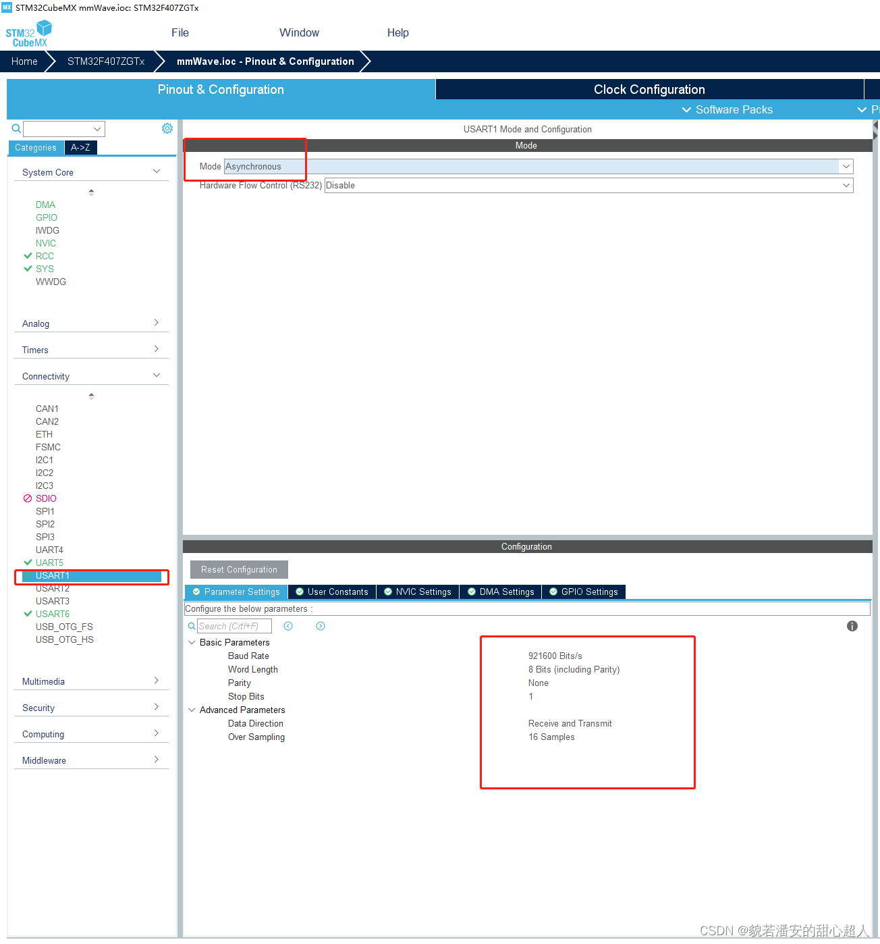Open the User Constants tab
Screen dimensions: 880x944
(x=332, y=592)
